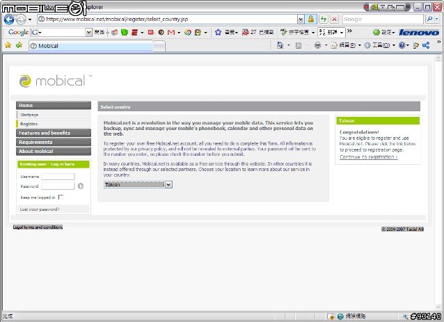444x322 pixels.
Task: Click the Lenovo logo in toolbar
Action: point(419,33)
